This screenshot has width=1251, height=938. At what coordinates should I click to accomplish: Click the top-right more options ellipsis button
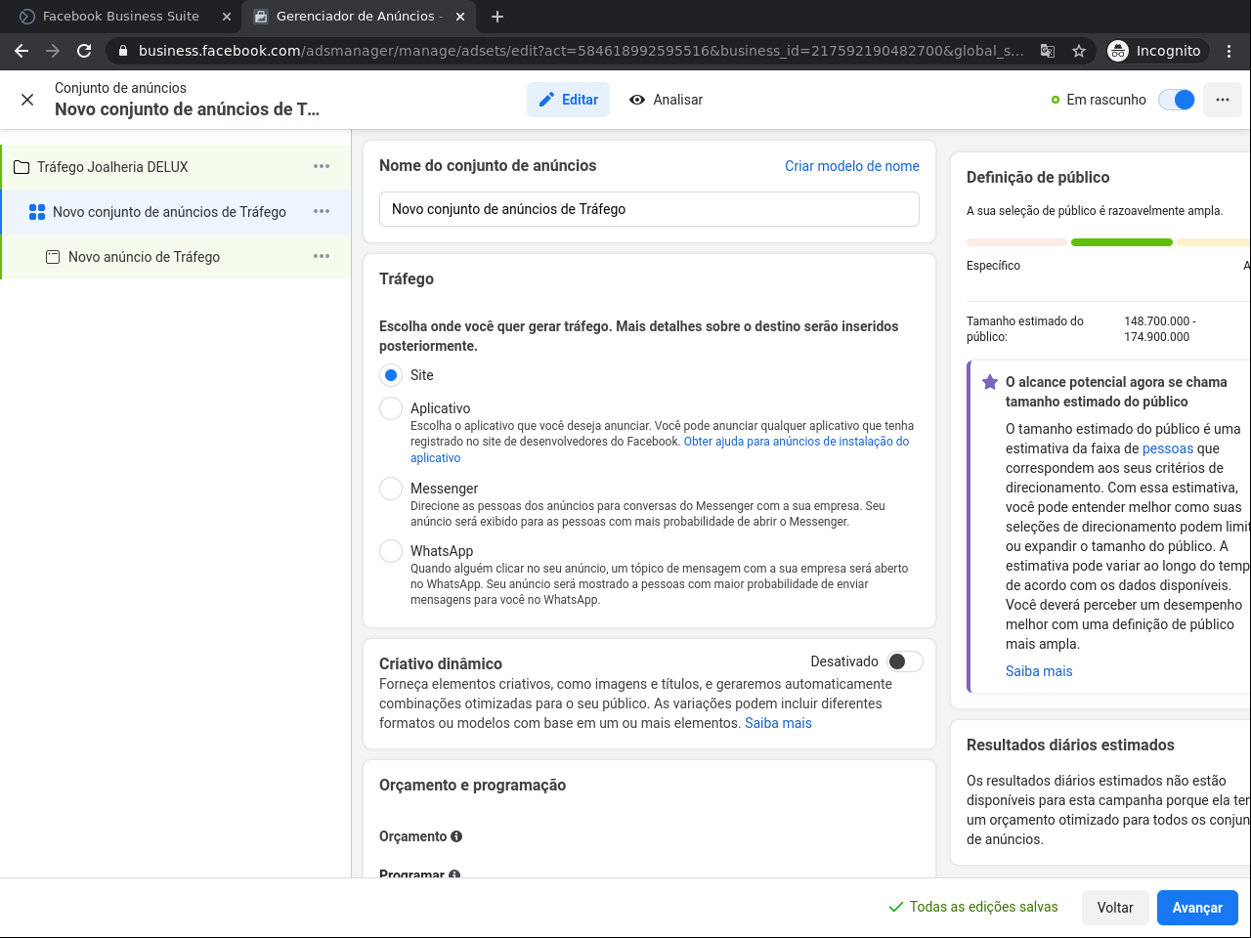click(x=1223, y=100)
